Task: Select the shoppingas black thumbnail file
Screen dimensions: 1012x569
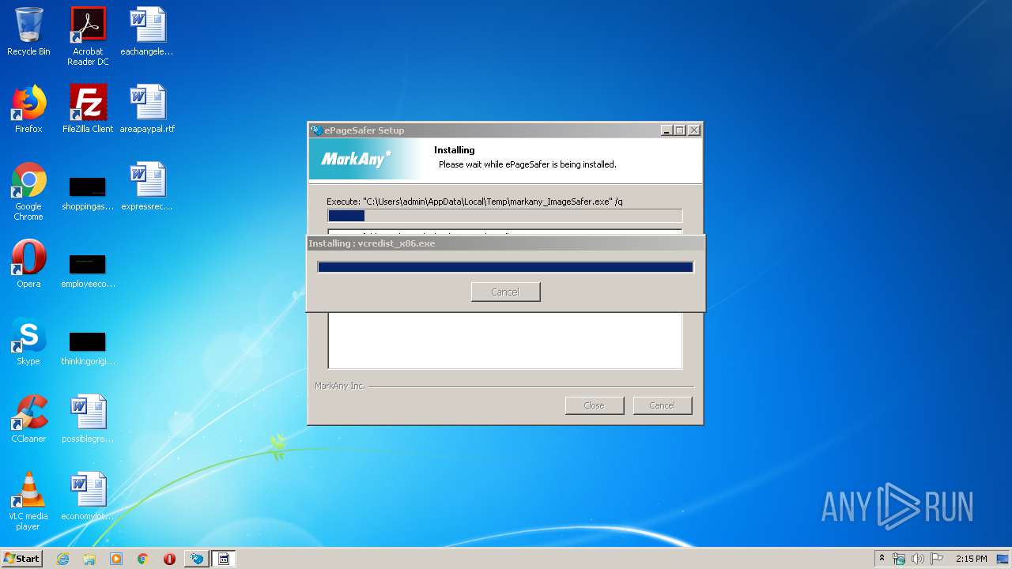Action: (88, 194)
